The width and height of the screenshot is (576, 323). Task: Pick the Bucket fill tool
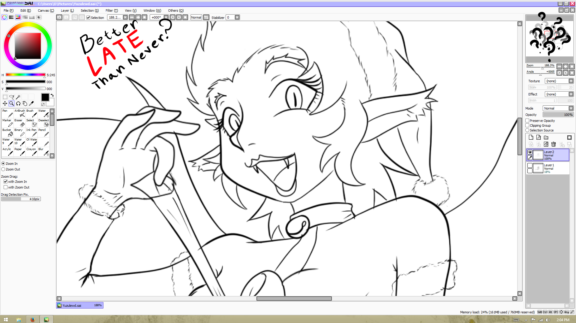click(x=8, y=132)
